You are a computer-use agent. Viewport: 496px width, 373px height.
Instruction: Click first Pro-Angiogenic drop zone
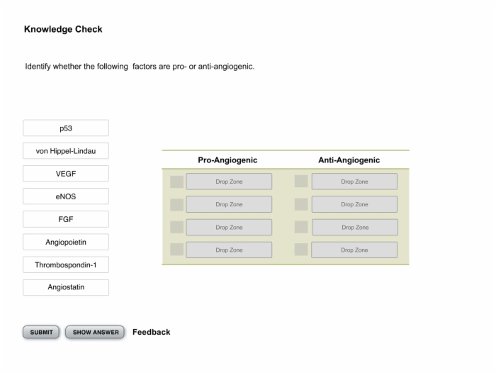(x=229, y=182)
